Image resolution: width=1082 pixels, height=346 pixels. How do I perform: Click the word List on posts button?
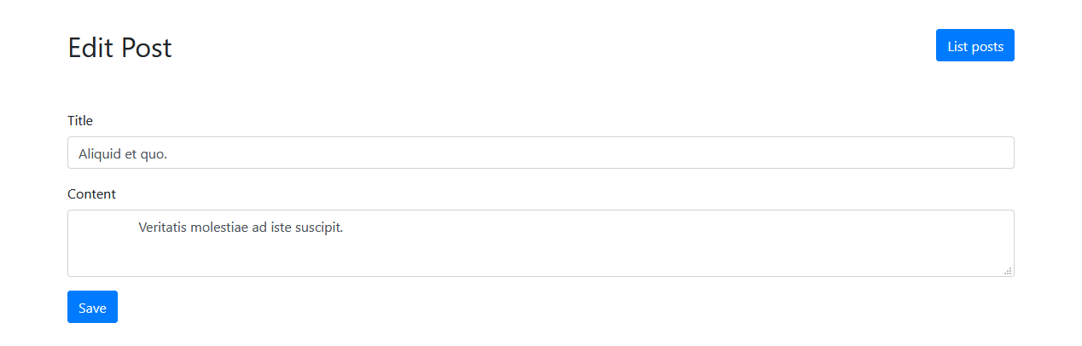(x=957, y=46)
